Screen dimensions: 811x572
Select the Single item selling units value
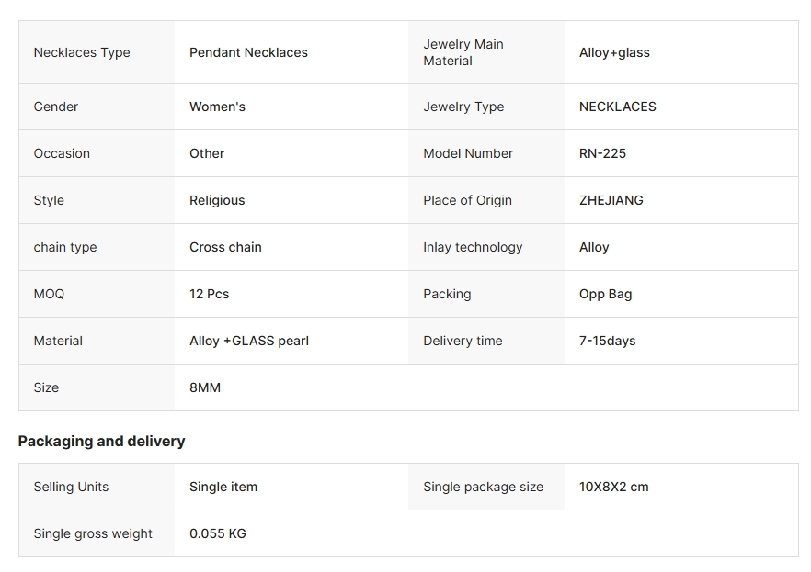(x=223, y=487)
